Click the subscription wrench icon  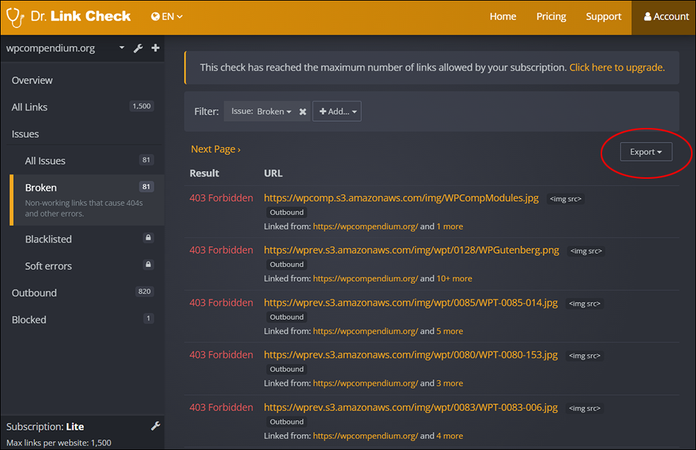click(155, 426)
